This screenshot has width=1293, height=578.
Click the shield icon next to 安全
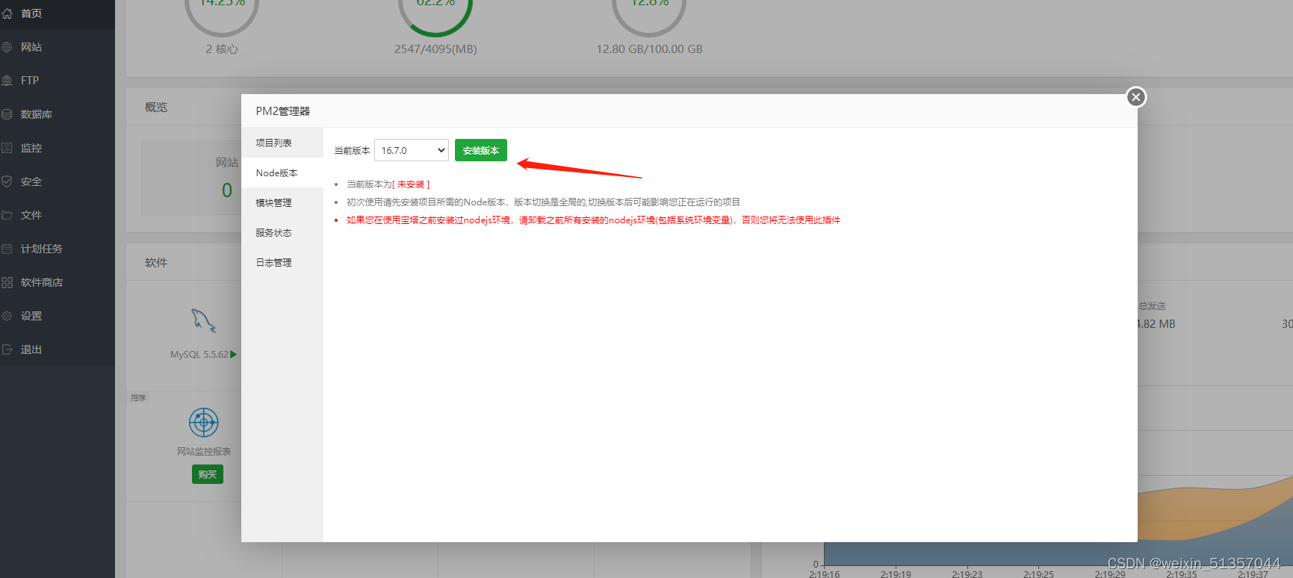point(7,181)
